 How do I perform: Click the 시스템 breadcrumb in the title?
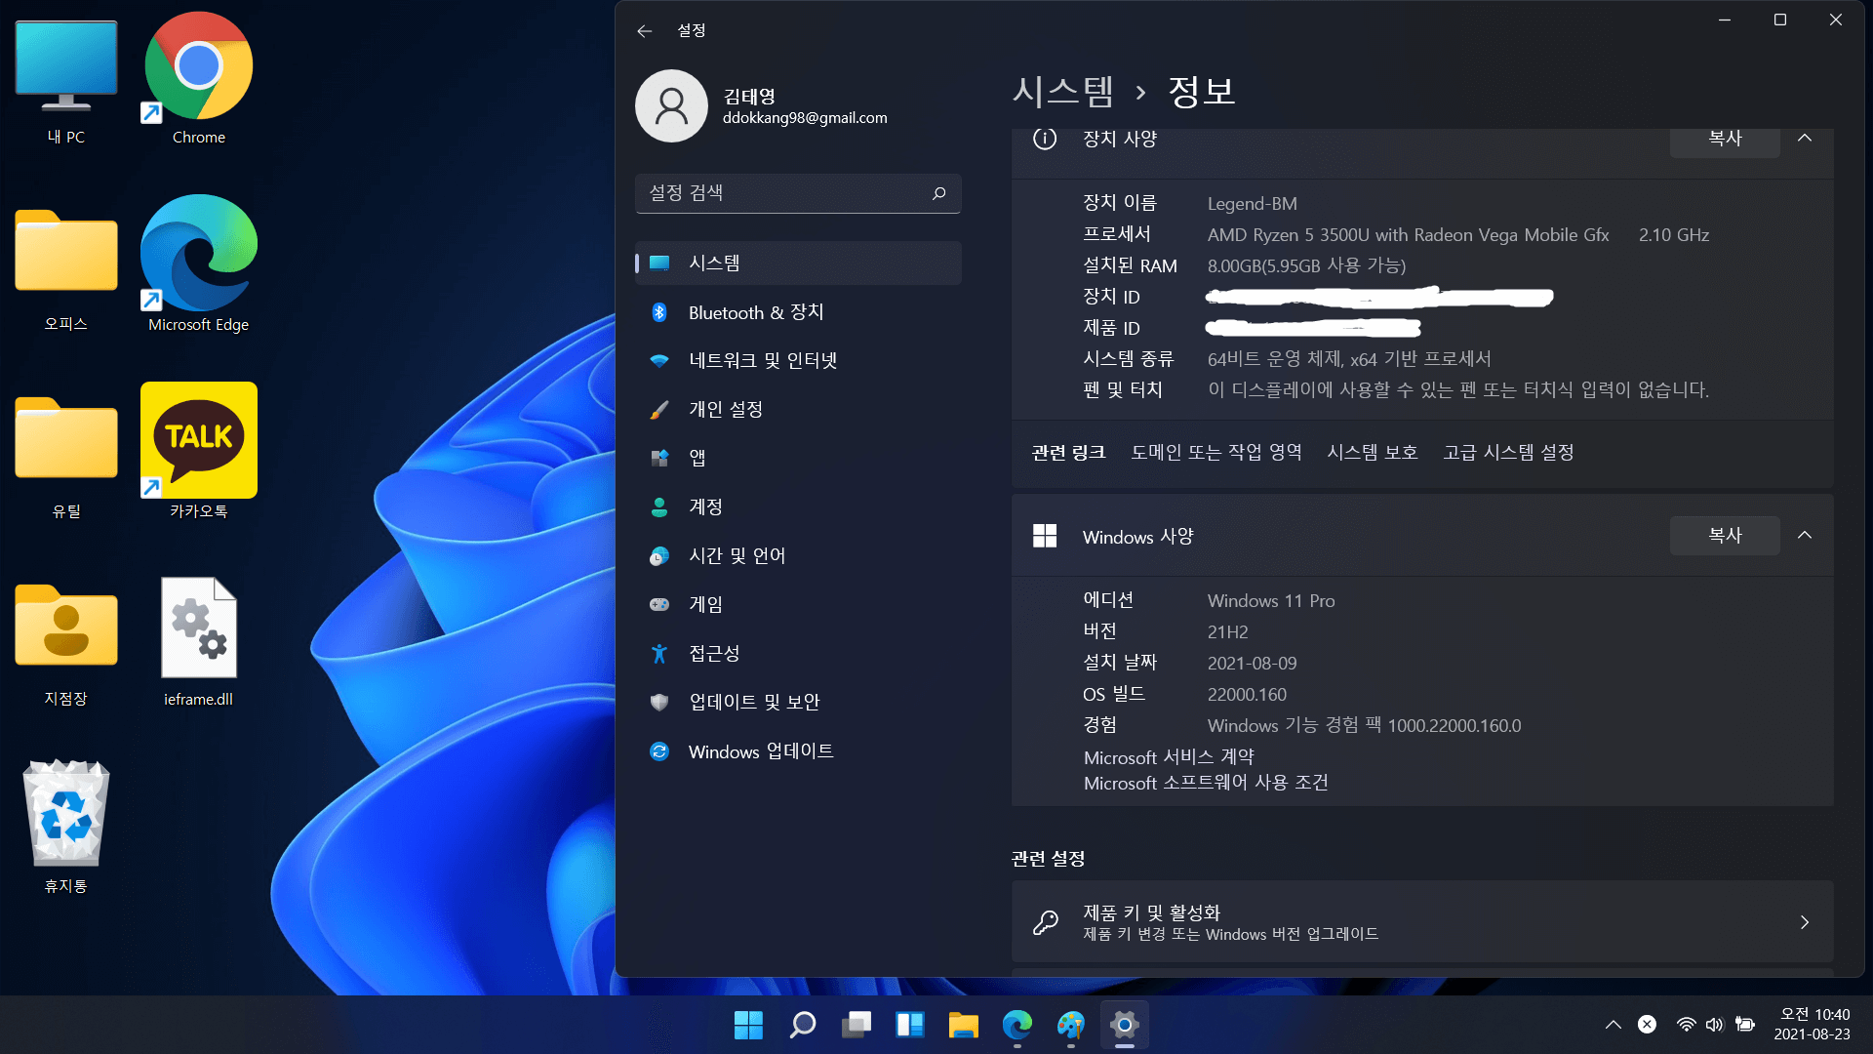coord(1063,92)
